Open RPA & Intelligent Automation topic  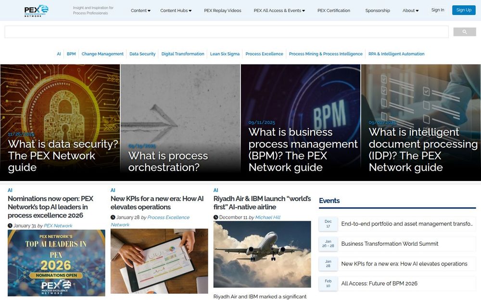[x=396, y=54]
